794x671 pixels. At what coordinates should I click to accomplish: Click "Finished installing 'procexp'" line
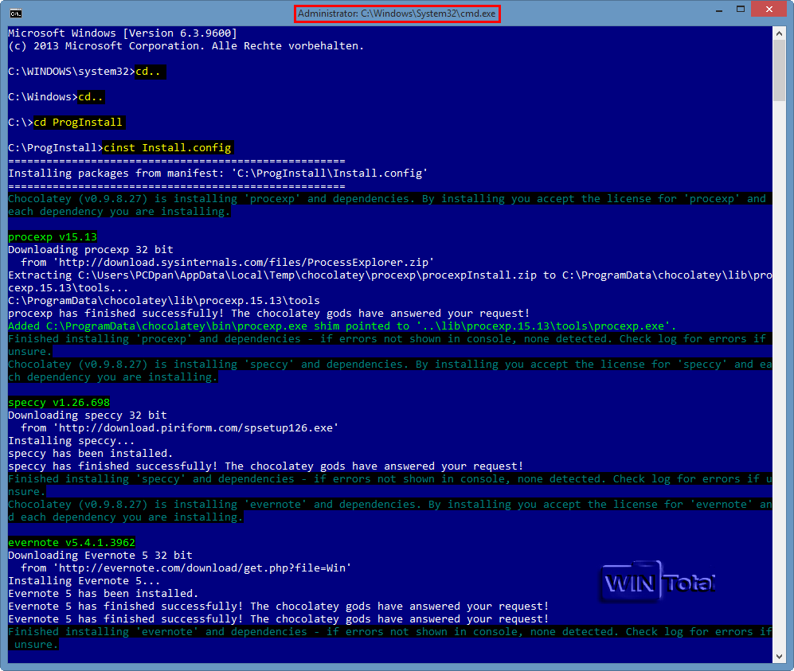390,345
